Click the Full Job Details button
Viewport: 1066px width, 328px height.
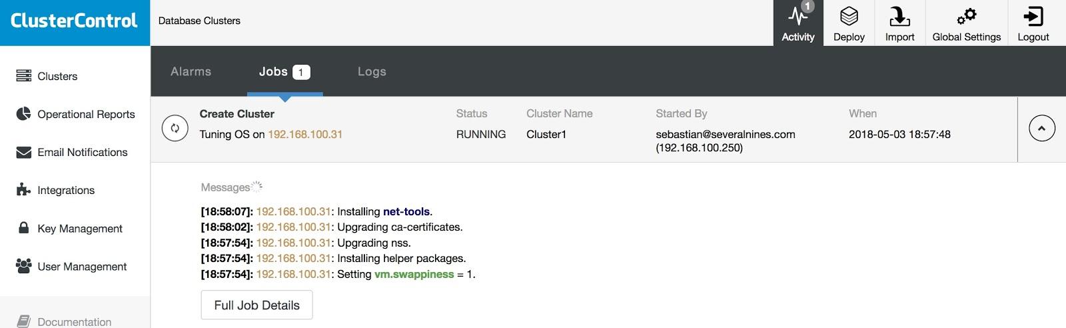click(x=257, y=305)
